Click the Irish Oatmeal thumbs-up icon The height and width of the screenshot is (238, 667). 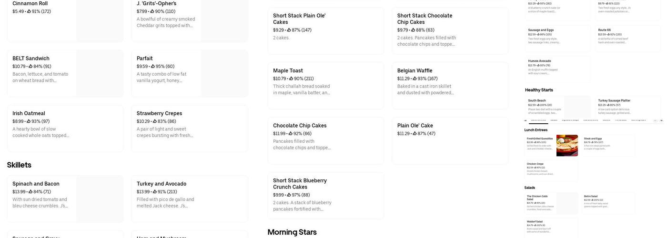point(29,121)
